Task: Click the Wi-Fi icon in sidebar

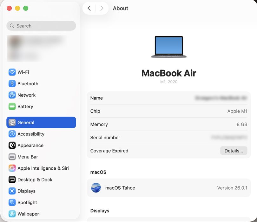Action: tap(12, 72)
